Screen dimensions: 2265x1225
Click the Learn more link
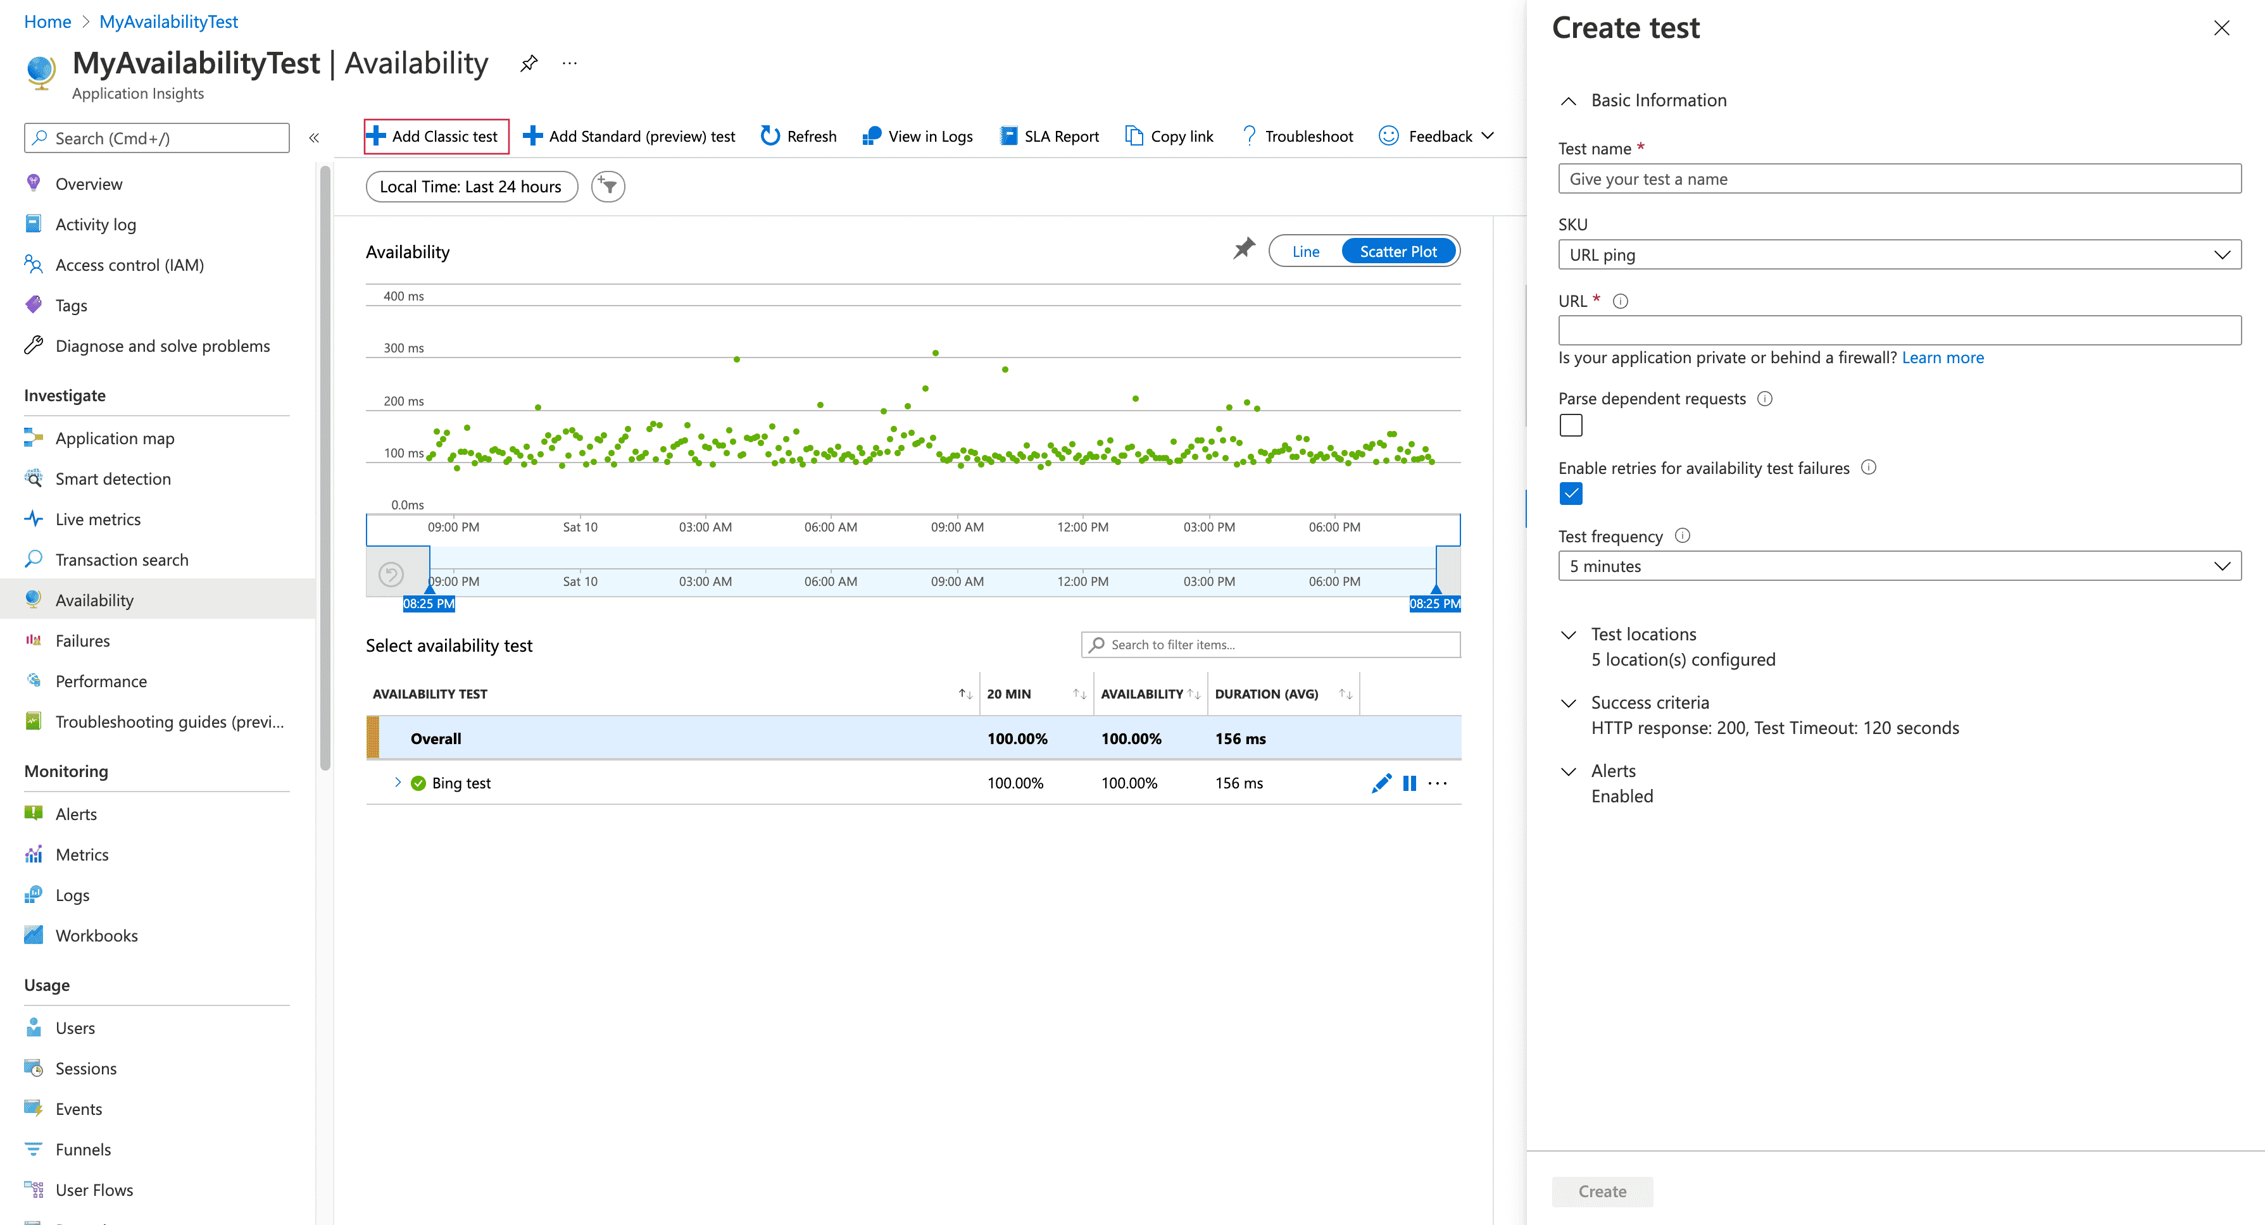click(1942, 358)
